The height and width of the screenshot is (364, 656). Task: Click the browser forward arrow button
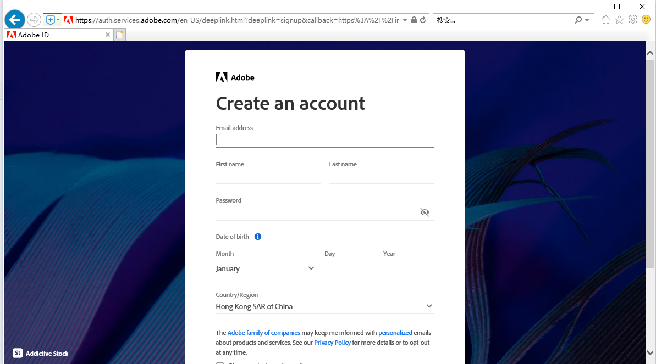[x=34, y=20]
